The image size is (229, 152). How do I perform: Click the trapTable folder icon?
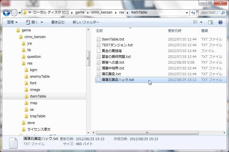coord(26,116)
